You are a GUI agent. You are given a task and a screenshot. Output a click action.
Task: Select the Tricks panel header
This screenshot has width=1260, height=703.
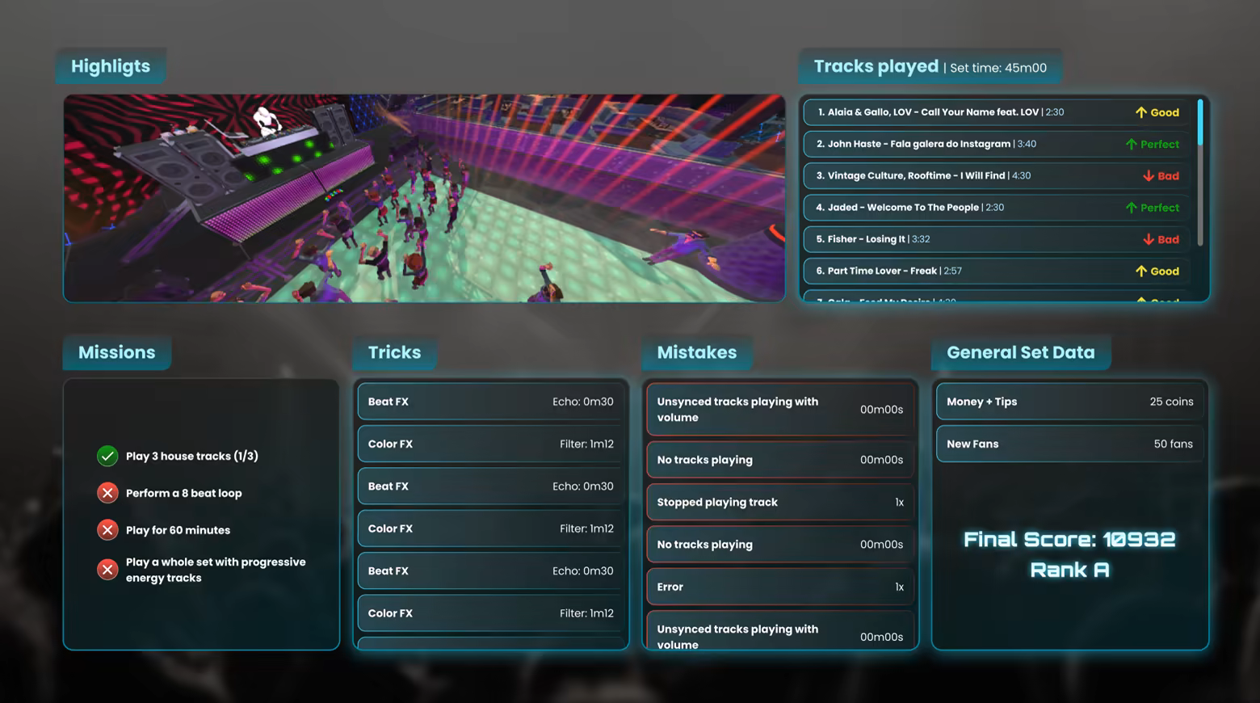pyautogui.click(x=394, y=352)
